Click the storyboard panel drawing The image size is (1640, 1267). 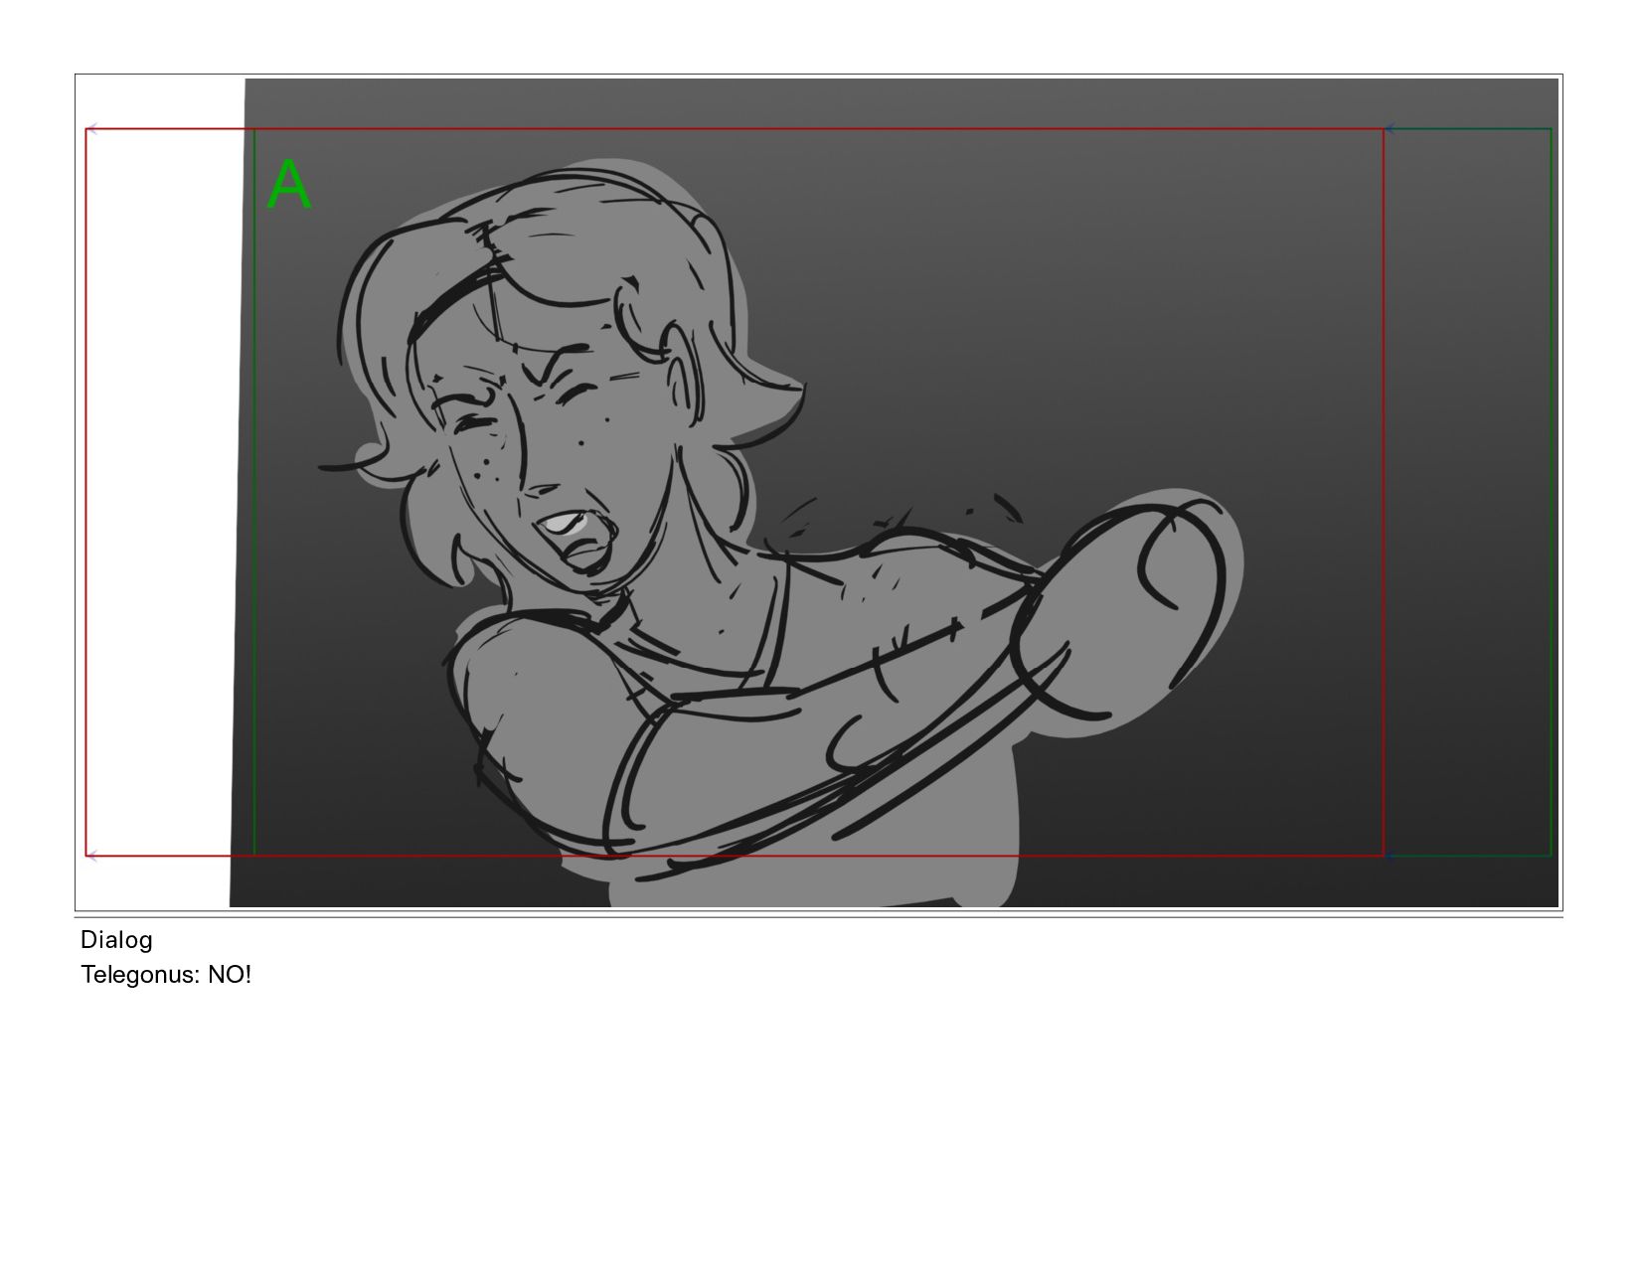(818, 492)
